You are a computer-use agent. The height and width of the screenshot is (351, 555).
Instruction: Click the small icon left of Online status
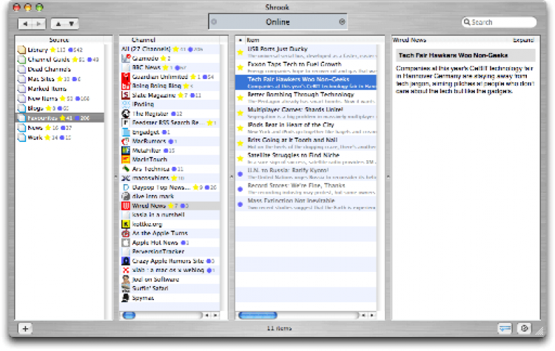214,22
